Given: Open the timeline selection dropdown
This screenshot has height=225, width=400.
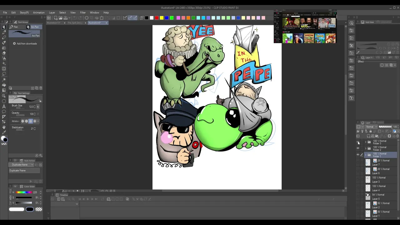Looking at the screenshot, I should pos(77,204).
